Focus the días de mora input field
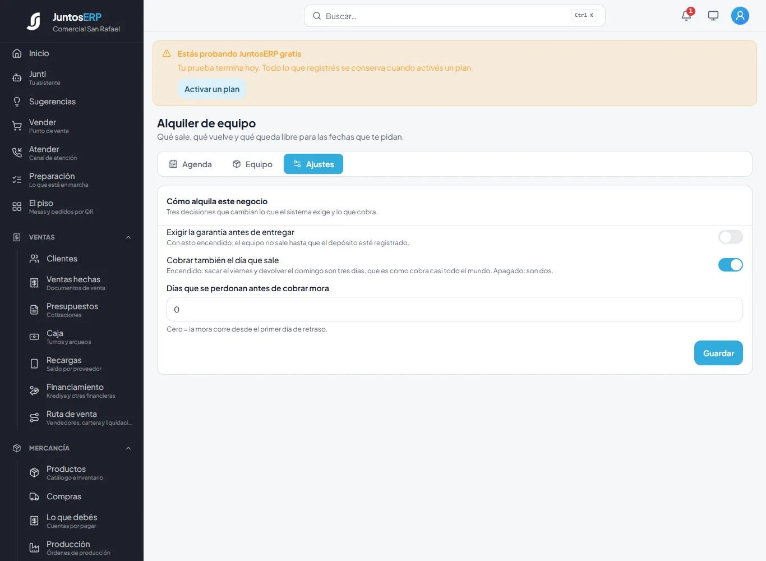The image size is (766, 561). pos(455,309)
